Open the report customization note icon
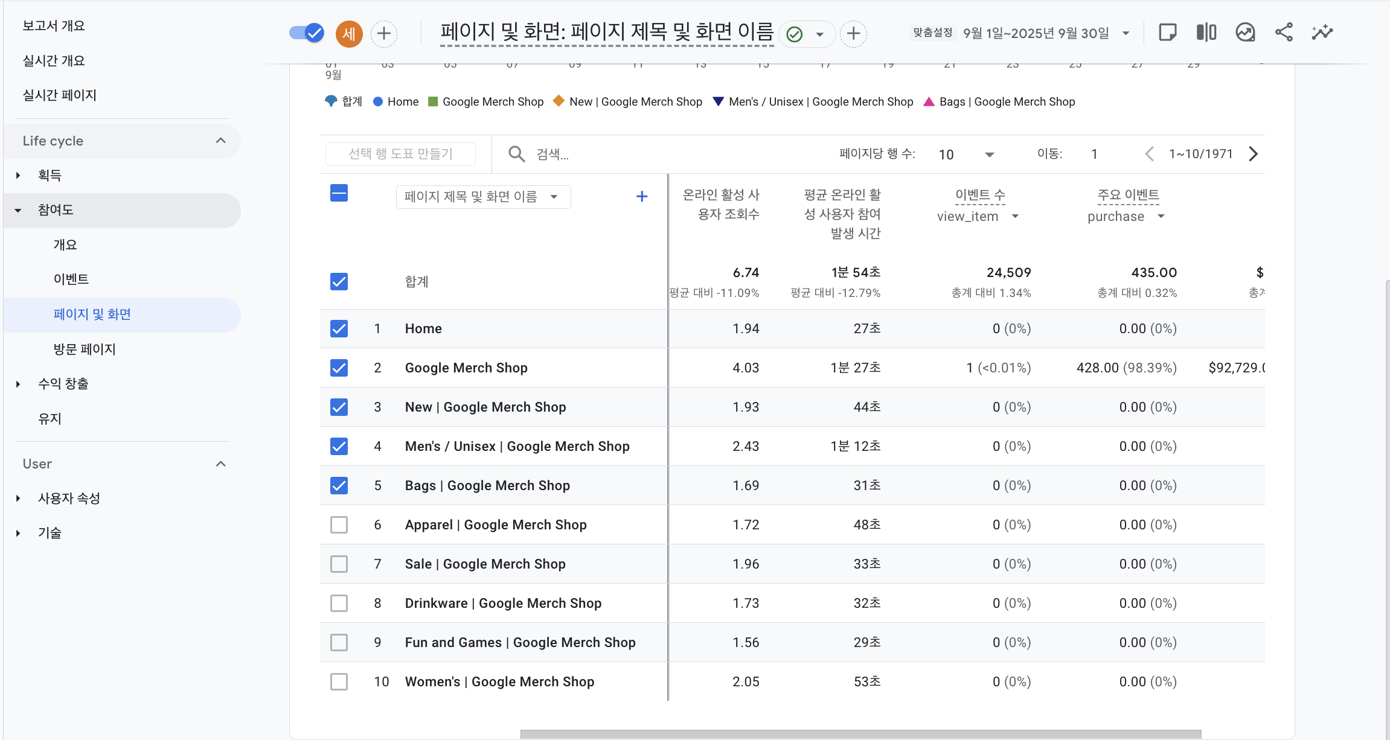Image resolution: width=1390 pixels, height=740 pixels. coord(1167,33)
